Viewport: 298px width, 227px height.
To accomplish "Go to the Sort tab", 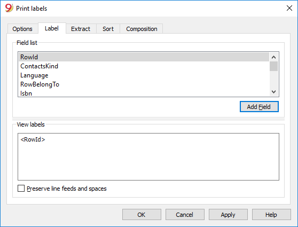I will coord(108,29).
